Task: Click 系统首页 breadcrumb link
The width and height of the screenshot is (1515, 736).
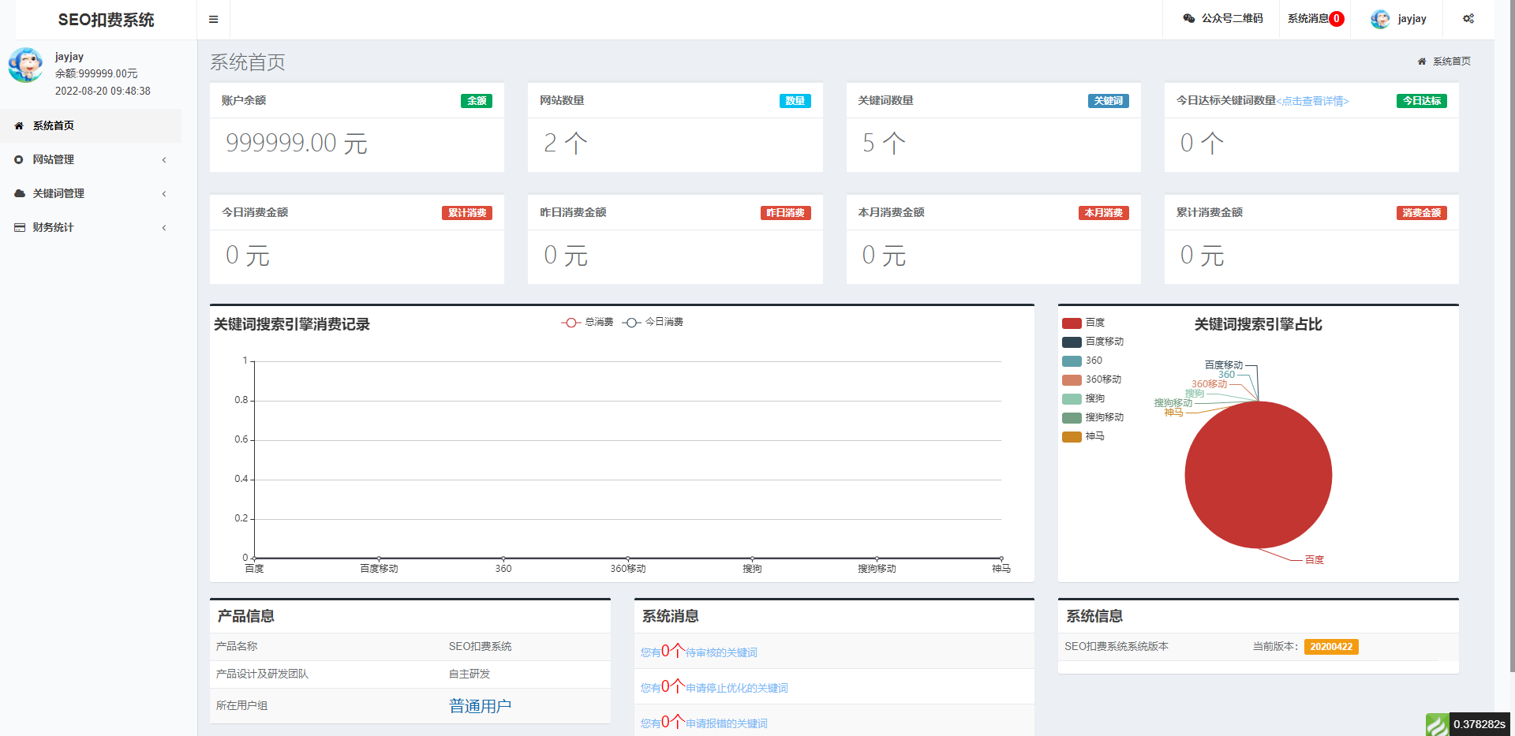Action: [1452, 61]
